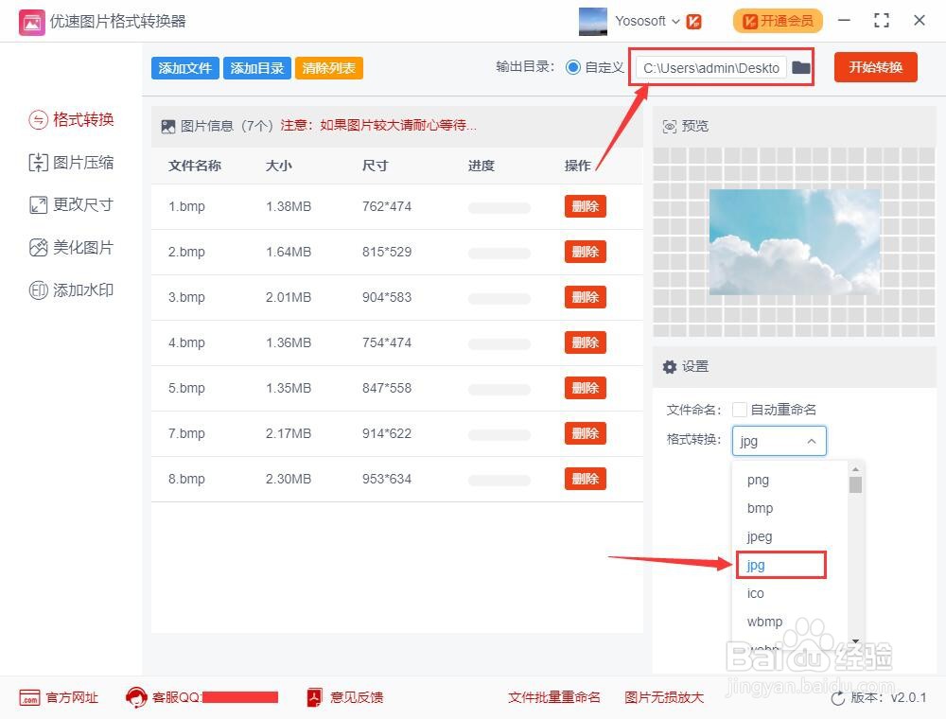Delete the 7.bmp row
This screenshot has height=719, width=946.
click(x=586, y=433)
